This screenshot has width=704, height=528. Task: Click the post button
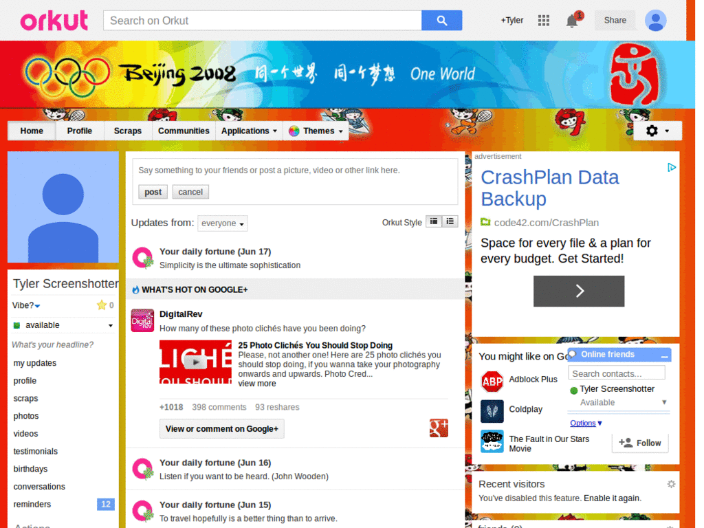point(153,192)
